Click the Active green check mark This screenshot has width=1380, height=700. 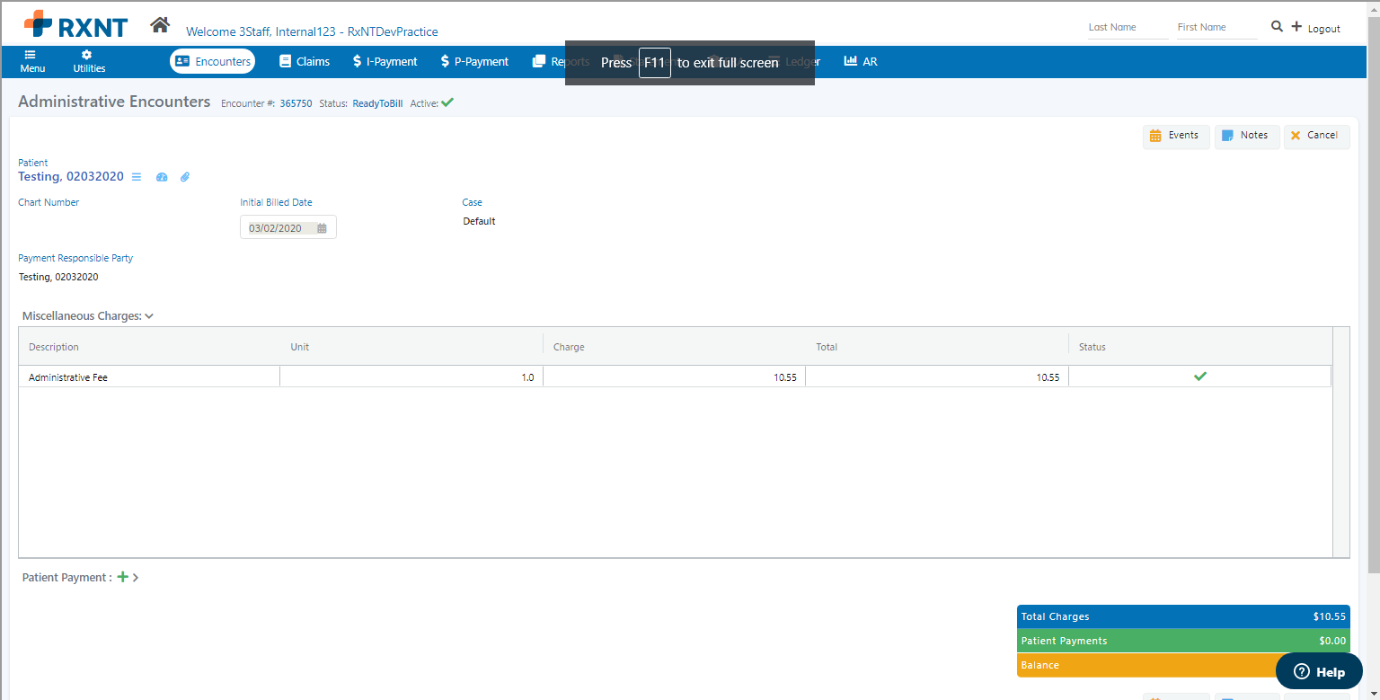pyautogui.click(x=447, y=102)
